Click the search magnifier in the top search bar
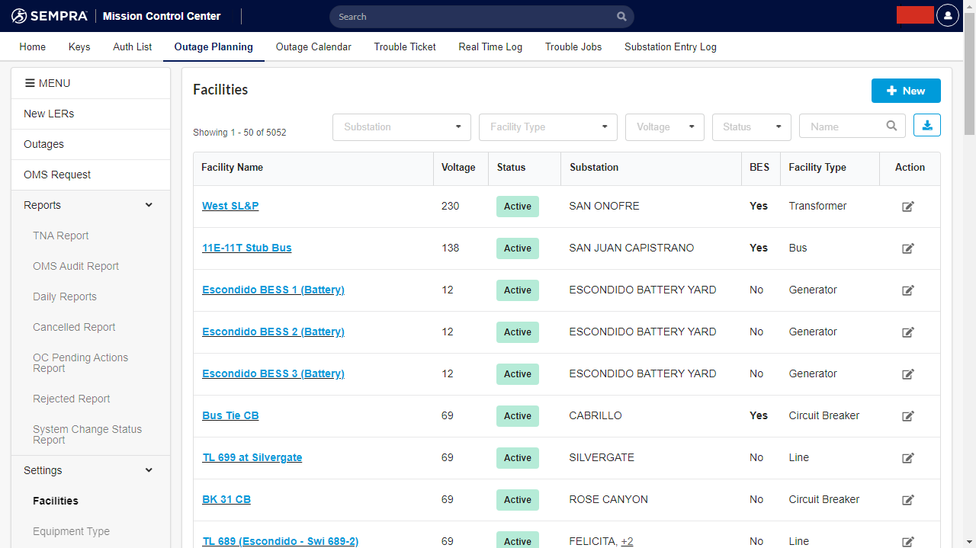 click(621, 16)
